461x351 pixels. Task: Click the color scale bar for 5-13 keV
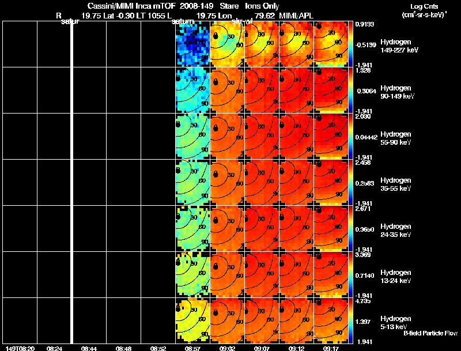click(x=350, y=320)
